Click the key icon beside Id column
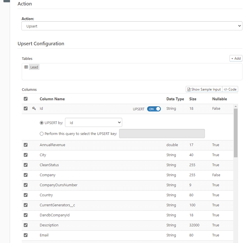 coord(34,109)
